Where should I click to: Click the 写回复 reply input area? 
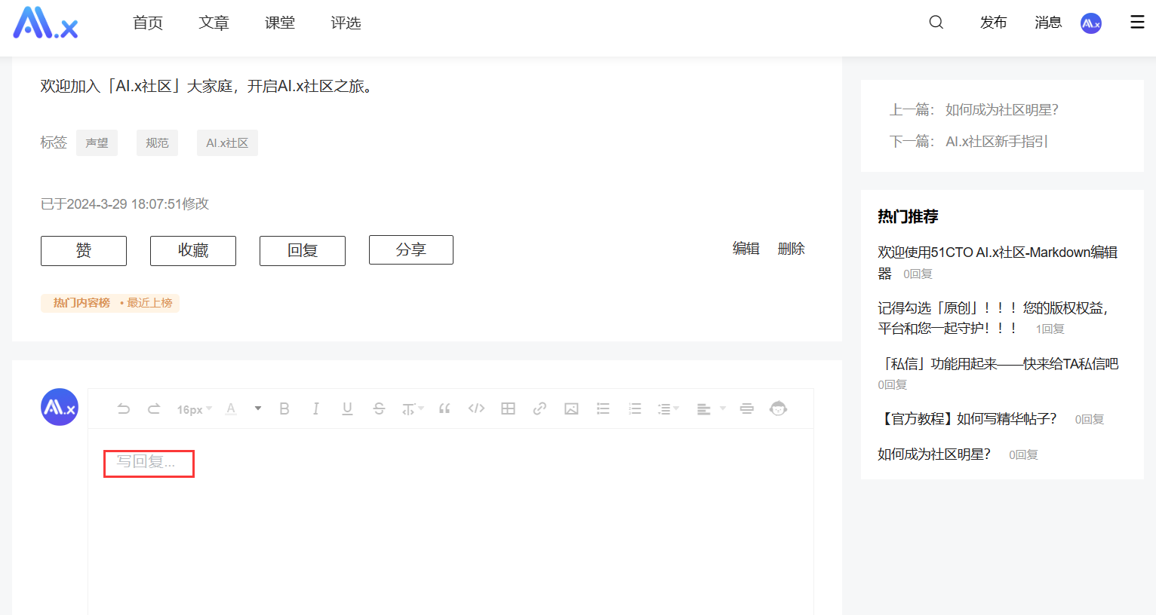[x=450, y=520]
